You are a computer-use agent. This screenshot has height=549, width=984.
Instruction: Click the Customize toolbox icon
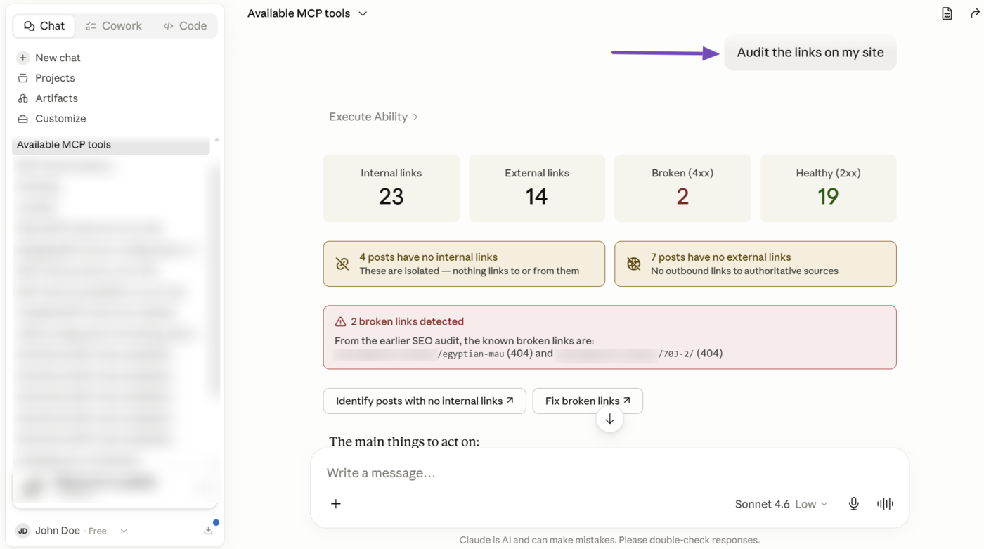click(23, 119)
